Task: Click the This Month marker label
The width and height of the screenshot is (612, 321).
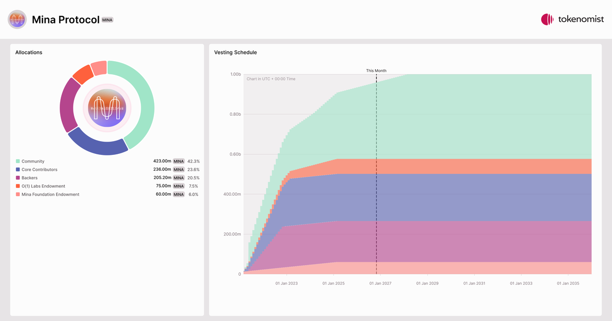Action: pyautogui.click(x=376, y=71)
